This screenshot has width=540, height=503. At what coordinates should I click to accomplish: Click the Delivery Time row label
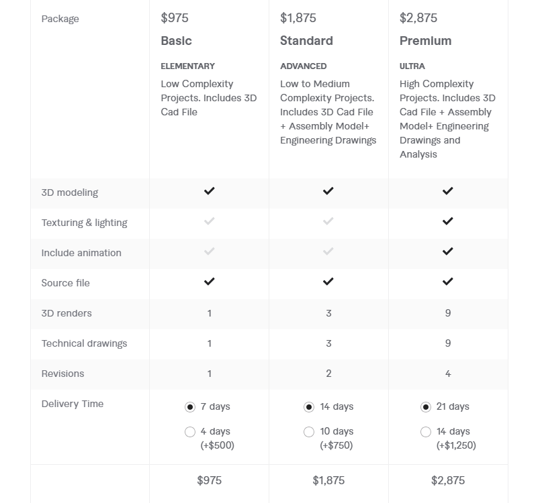point(73,404)
